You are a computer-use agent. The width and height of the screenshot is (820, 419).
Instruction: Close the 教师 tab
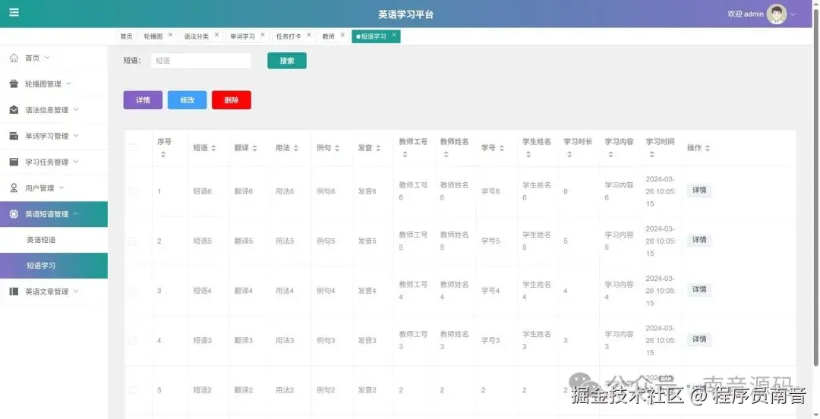(342, 35)
